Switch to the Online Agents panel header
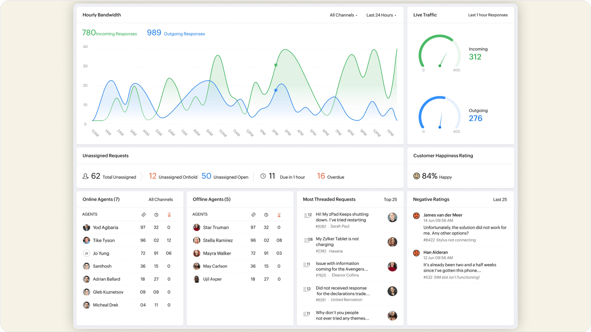591x332 pixels. point(101,199)
